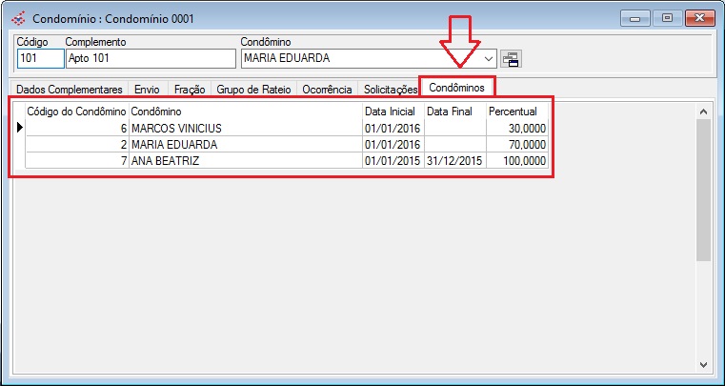Viewport: 725px width, 386px height.
Task: Click the Código input field
Action: coord(40,59)
